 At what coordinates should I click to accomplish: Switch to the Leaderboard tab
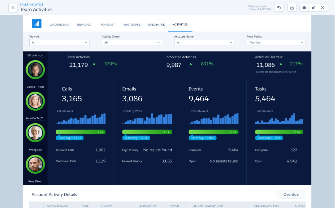click(x=60, y=25)
